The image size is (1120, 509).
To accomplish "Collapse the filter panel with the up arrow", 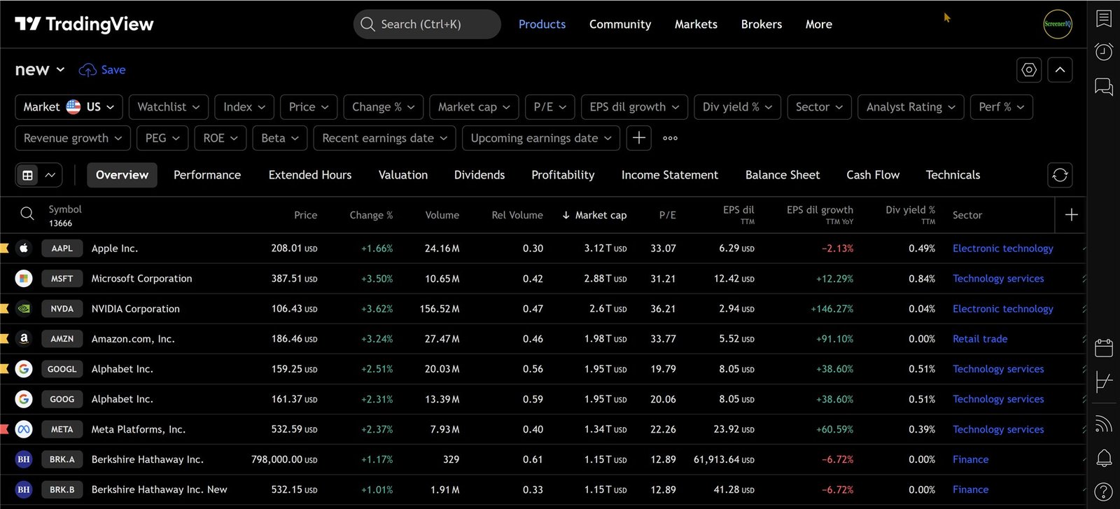I will (x=1060, y=70).
